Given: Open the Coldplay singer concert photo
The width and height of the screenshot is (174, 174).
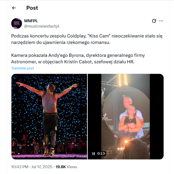Looking at the screenshot, I should coord(49,116).
